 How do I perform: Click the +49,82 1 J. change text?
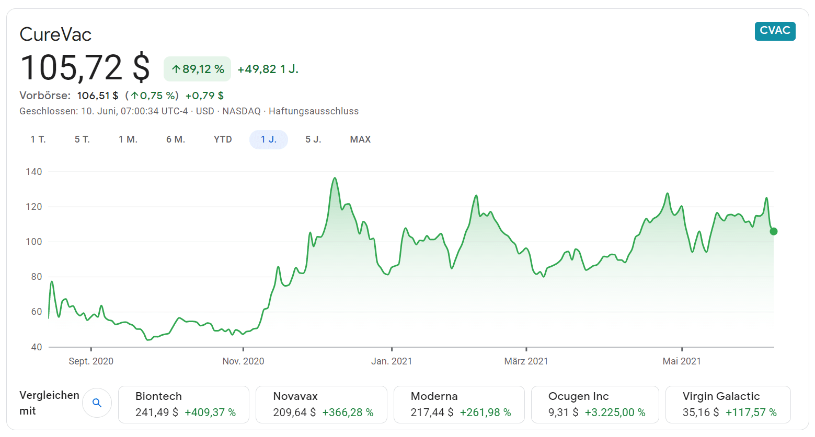point(268,69)
